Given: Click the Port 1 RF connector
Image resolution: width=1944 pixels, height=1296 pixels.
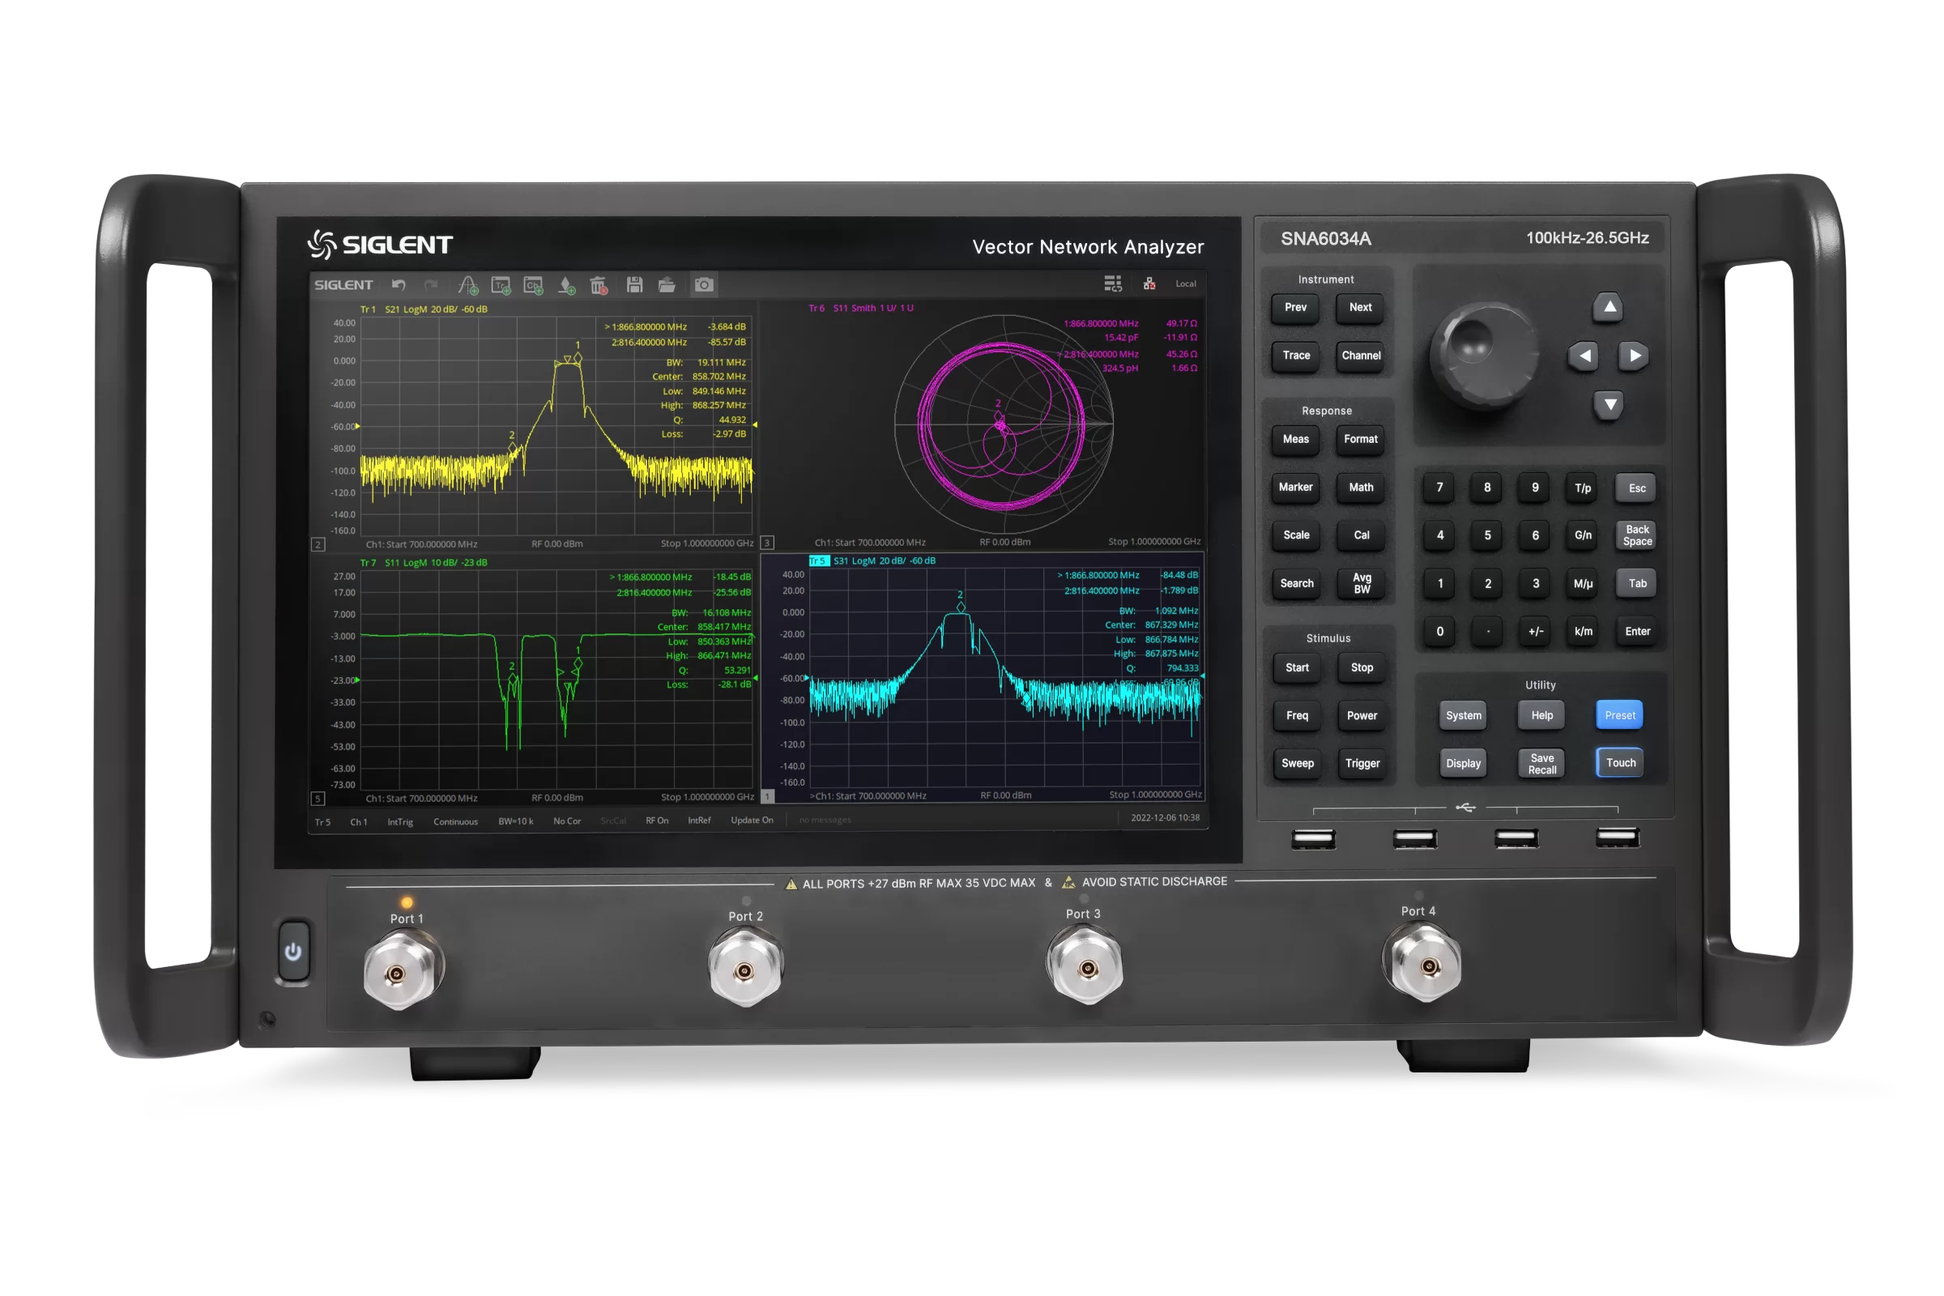Looking at the screenshot, I should 403,970.
